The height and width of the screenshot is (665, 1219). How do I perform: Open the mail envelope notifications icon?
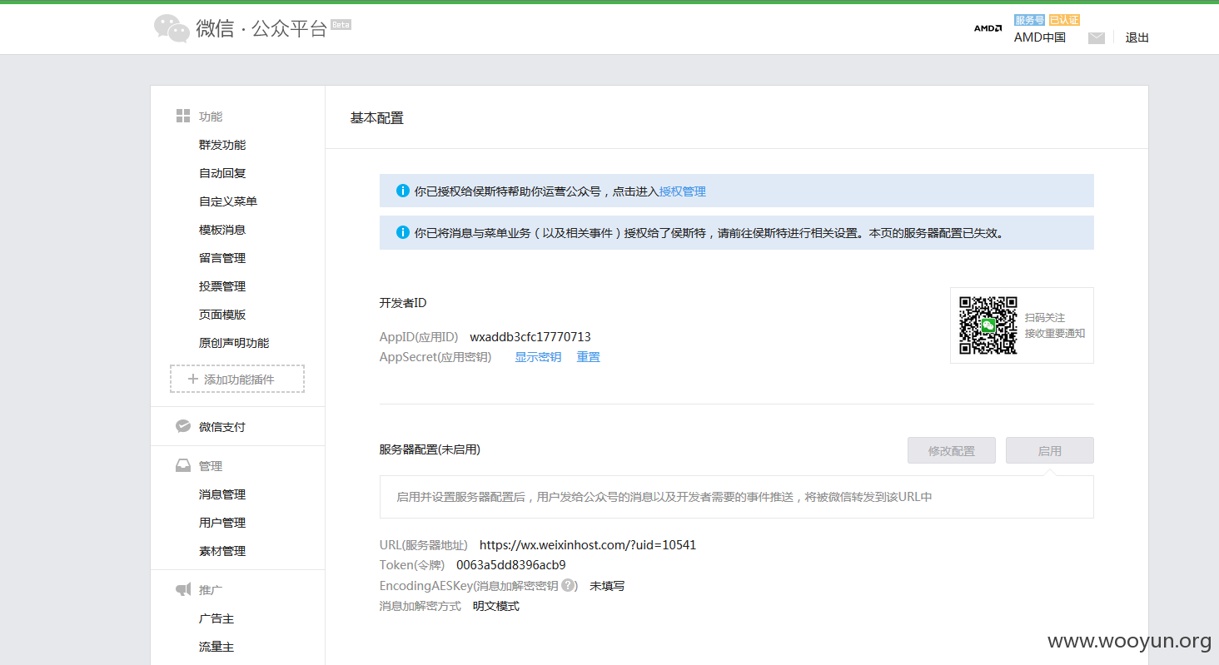(x=1097, y=37)
